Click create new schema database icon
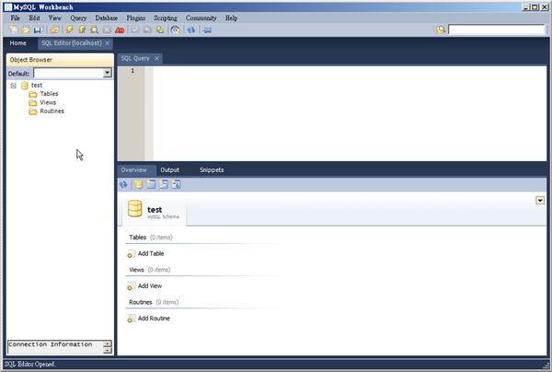Viewport: 552px width, 372px height. coord(138,184)
